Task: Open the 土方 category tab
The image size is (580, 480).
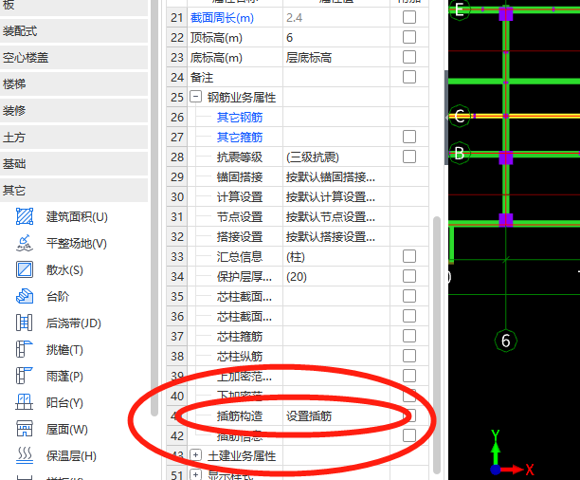Action: click(74, 138)
